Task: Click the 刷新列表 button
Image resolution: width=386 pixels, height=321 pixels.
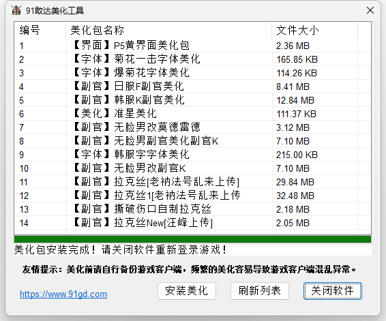Action: 259,291
